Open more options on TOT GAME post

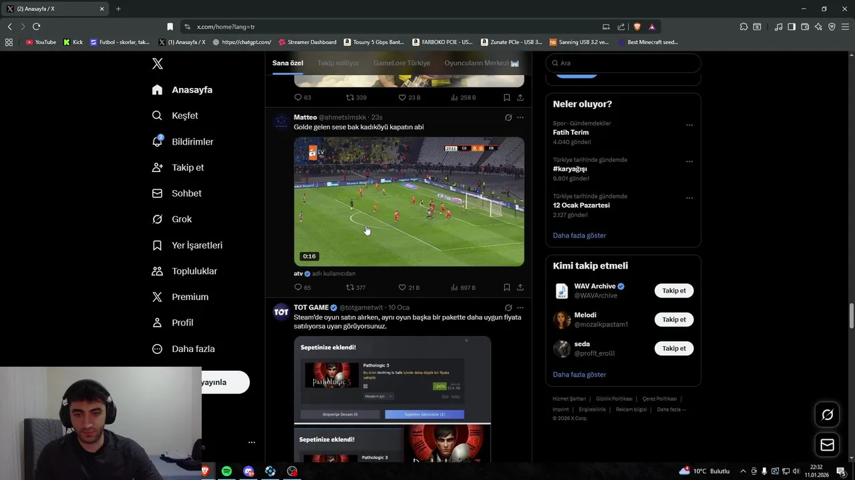pyautogui.click(x=520, y=308)
